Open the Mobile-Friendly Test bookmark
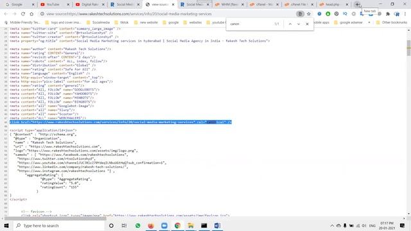Viewport: 411px width, 231px height. click(22, 22)
